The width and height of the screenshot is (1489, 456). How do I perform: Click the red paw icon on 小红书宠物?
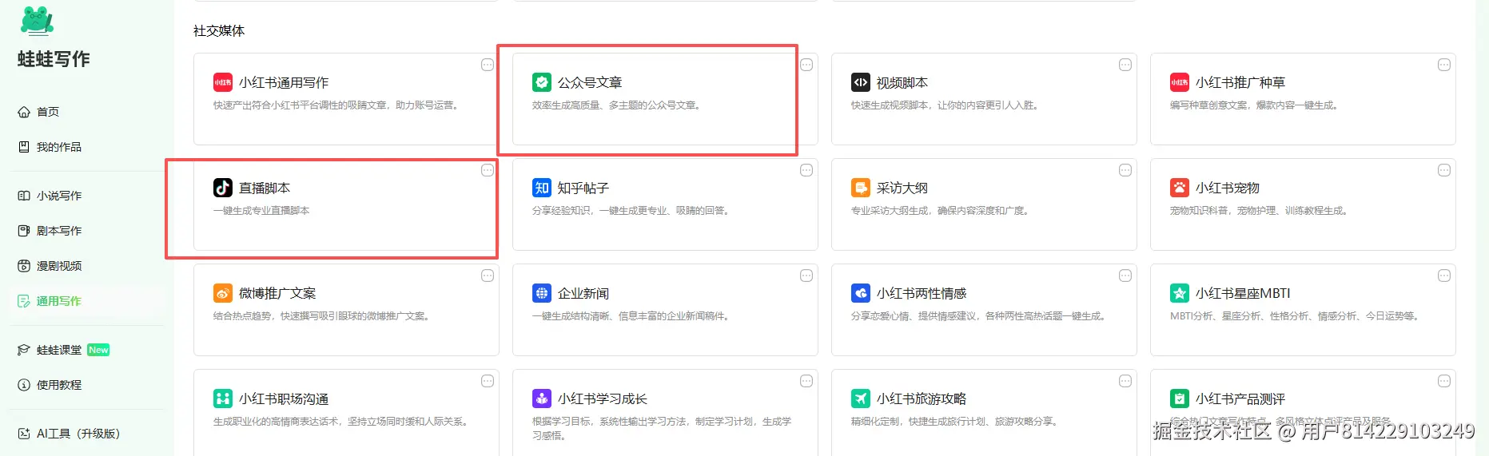1180,188
